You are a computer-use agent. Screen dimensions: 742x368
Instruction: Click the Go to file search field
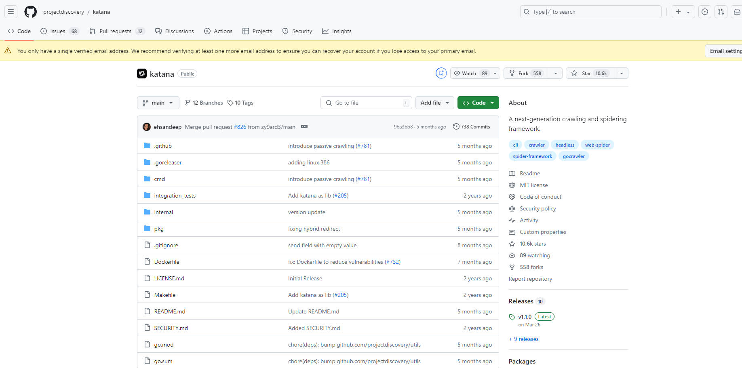[x=366, y=103]
